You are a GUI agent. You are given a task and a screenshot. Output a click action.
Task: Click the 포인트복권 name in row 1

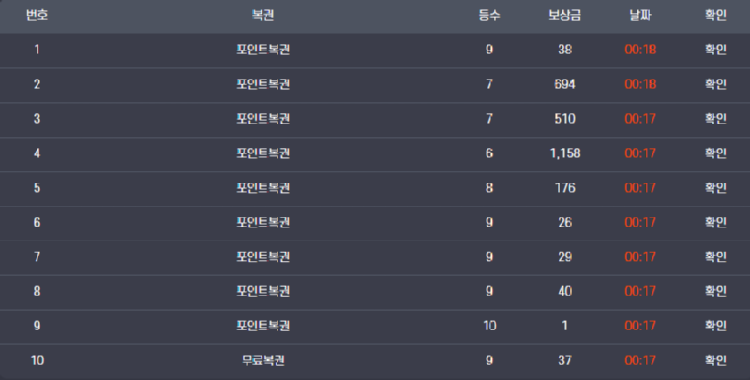point(263,50)
